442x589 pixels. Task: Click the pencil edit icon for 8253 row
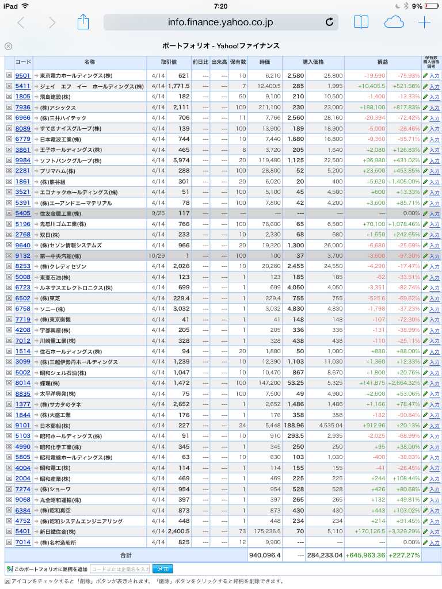pos(425,266)
